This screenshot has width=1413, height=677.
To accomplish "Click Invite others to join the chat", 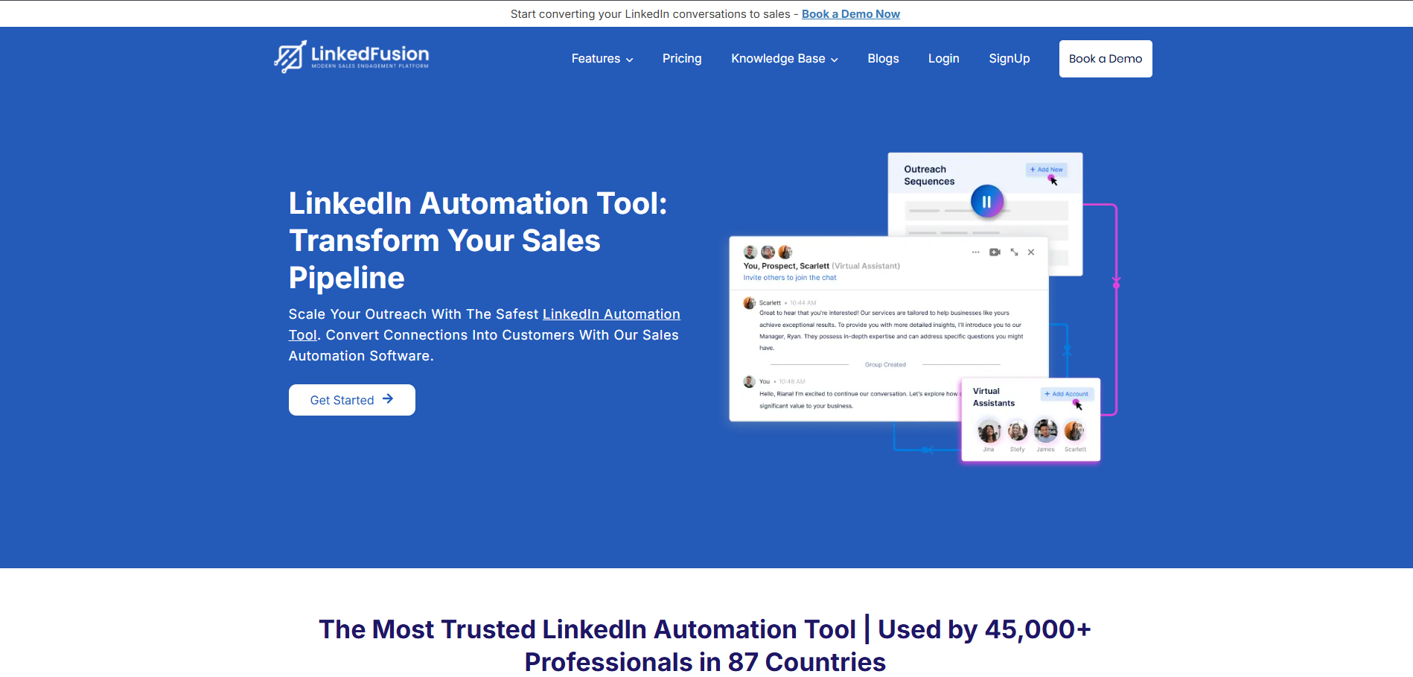I will point(790,278).
